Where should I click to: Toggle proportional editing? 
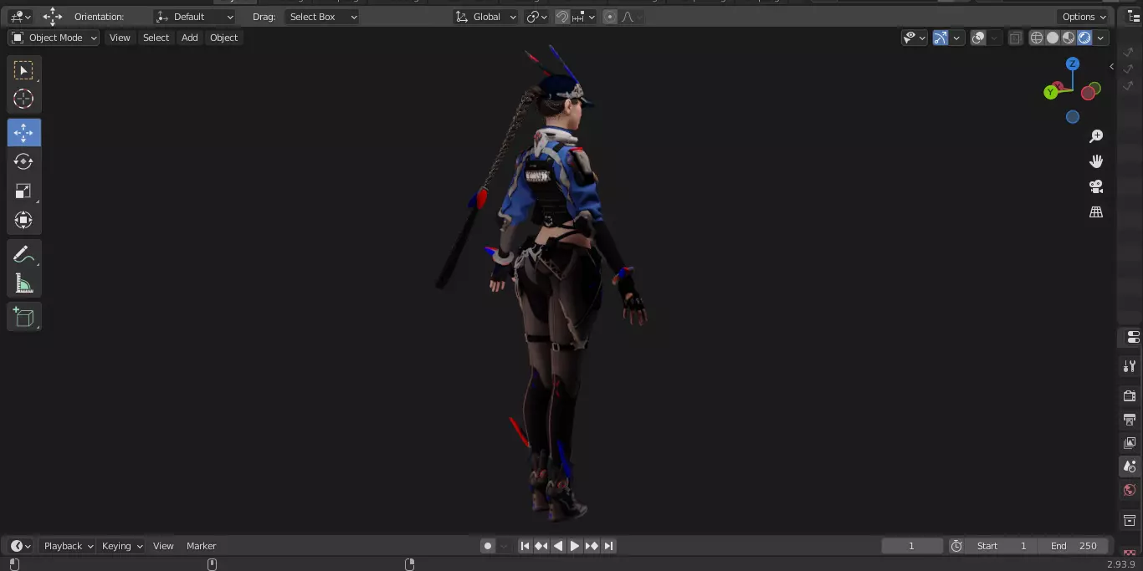(x=610, y=17)
